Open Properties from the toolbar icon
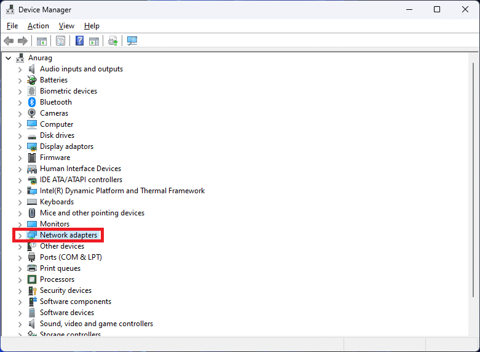 [x=60, y=41]
